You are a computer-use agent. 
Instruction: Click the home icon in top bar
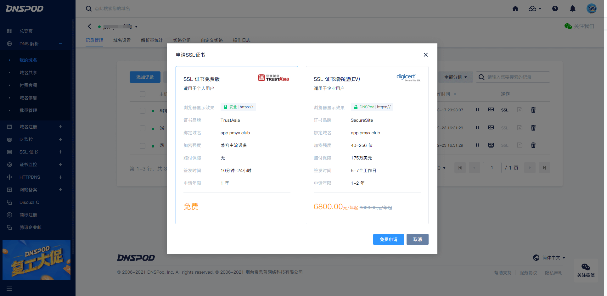515,9
